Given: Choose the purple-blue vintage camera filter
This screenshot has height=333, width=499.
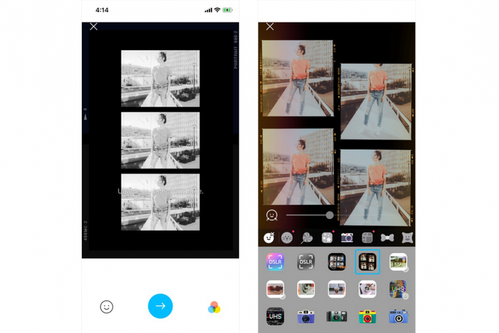Looking at the screenshot, I should pos(306,316).
